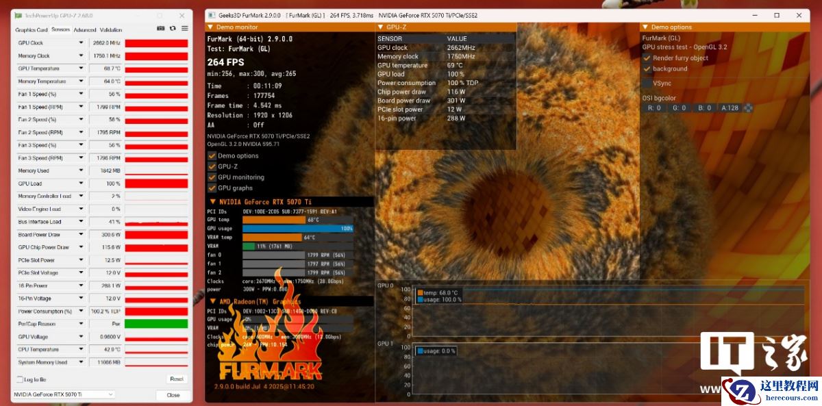Image resolution: width=822 pixels, height=406 pixels.
Task: Click the 16-pin power 288 W row
Action: click(445, 118)
